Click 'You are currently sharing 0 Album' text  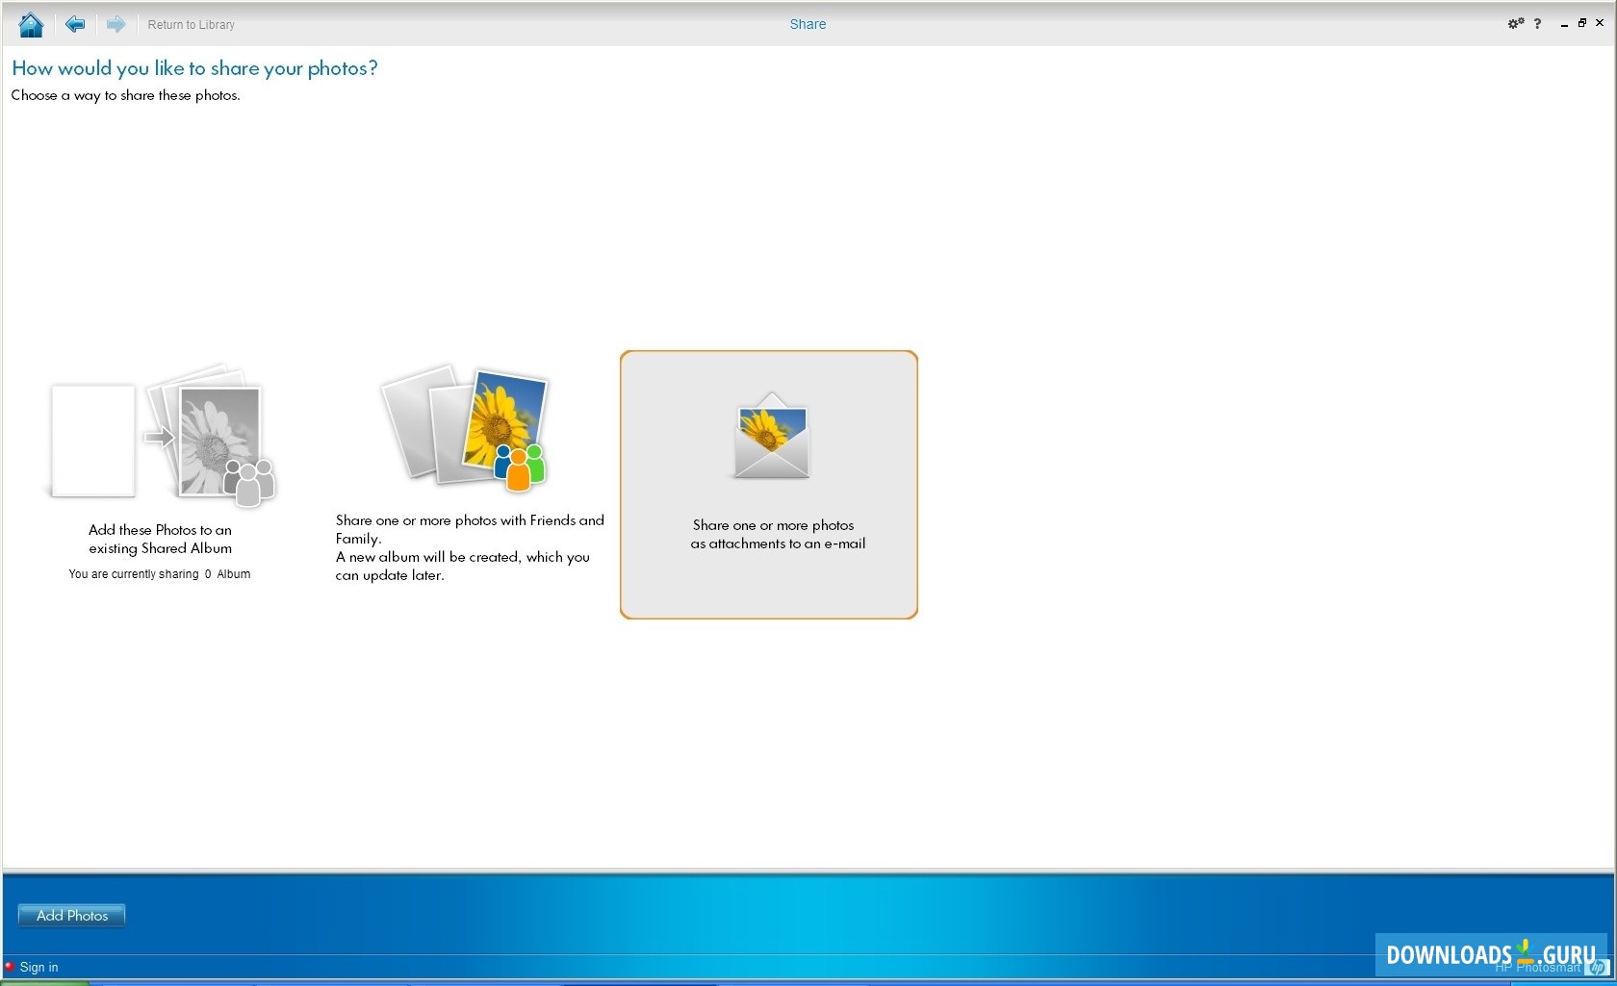tap(160, 574)
